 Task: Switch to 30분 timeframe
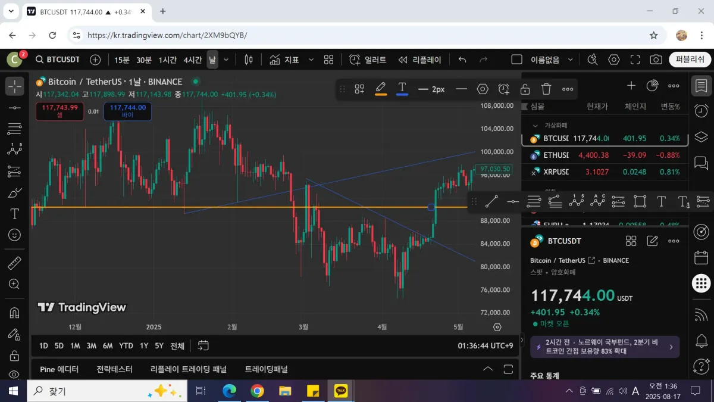[143, 60]
